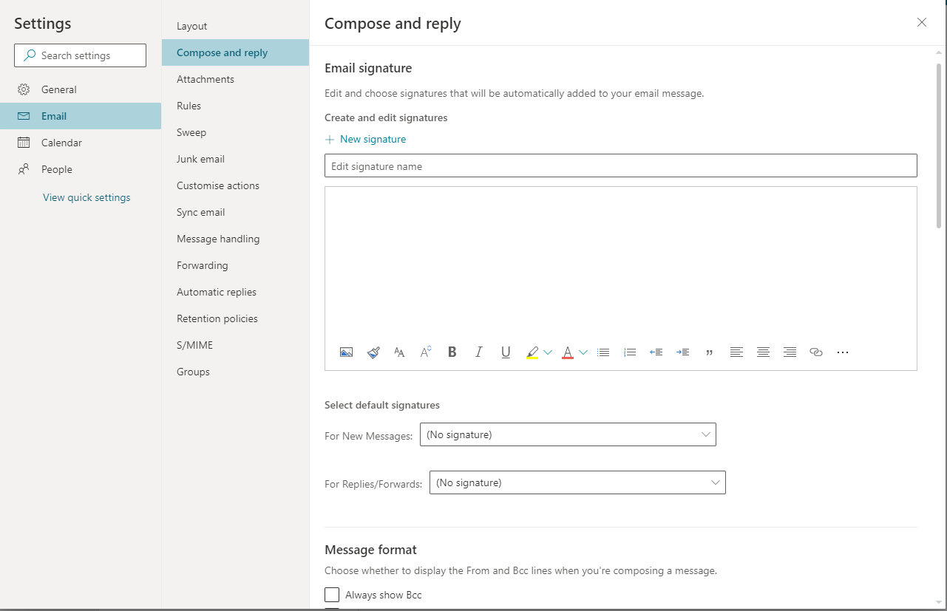Screen dimensions: 947x611
Task: Click the Search settings box
Action: pos(80,55)
